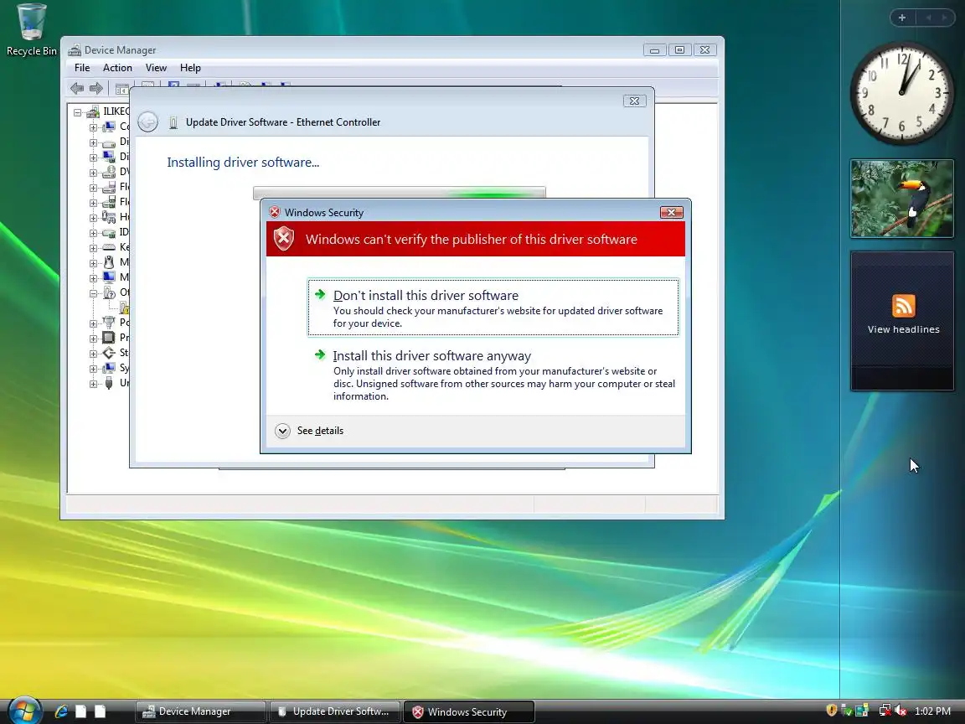Screen dimensions: 965x724
Task: Open View menu in Device Manager
Action: point(156,68)
